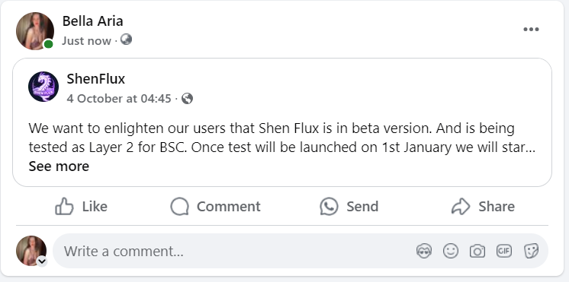Click the thumbs-up Like icon
Image resolution: width=569 pixels, height=282 pixels.
tap(64, 207)
